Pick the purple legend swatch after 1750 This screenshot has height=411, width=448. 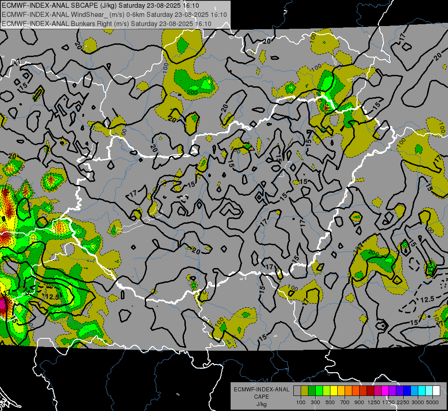[x=392, y=391]
